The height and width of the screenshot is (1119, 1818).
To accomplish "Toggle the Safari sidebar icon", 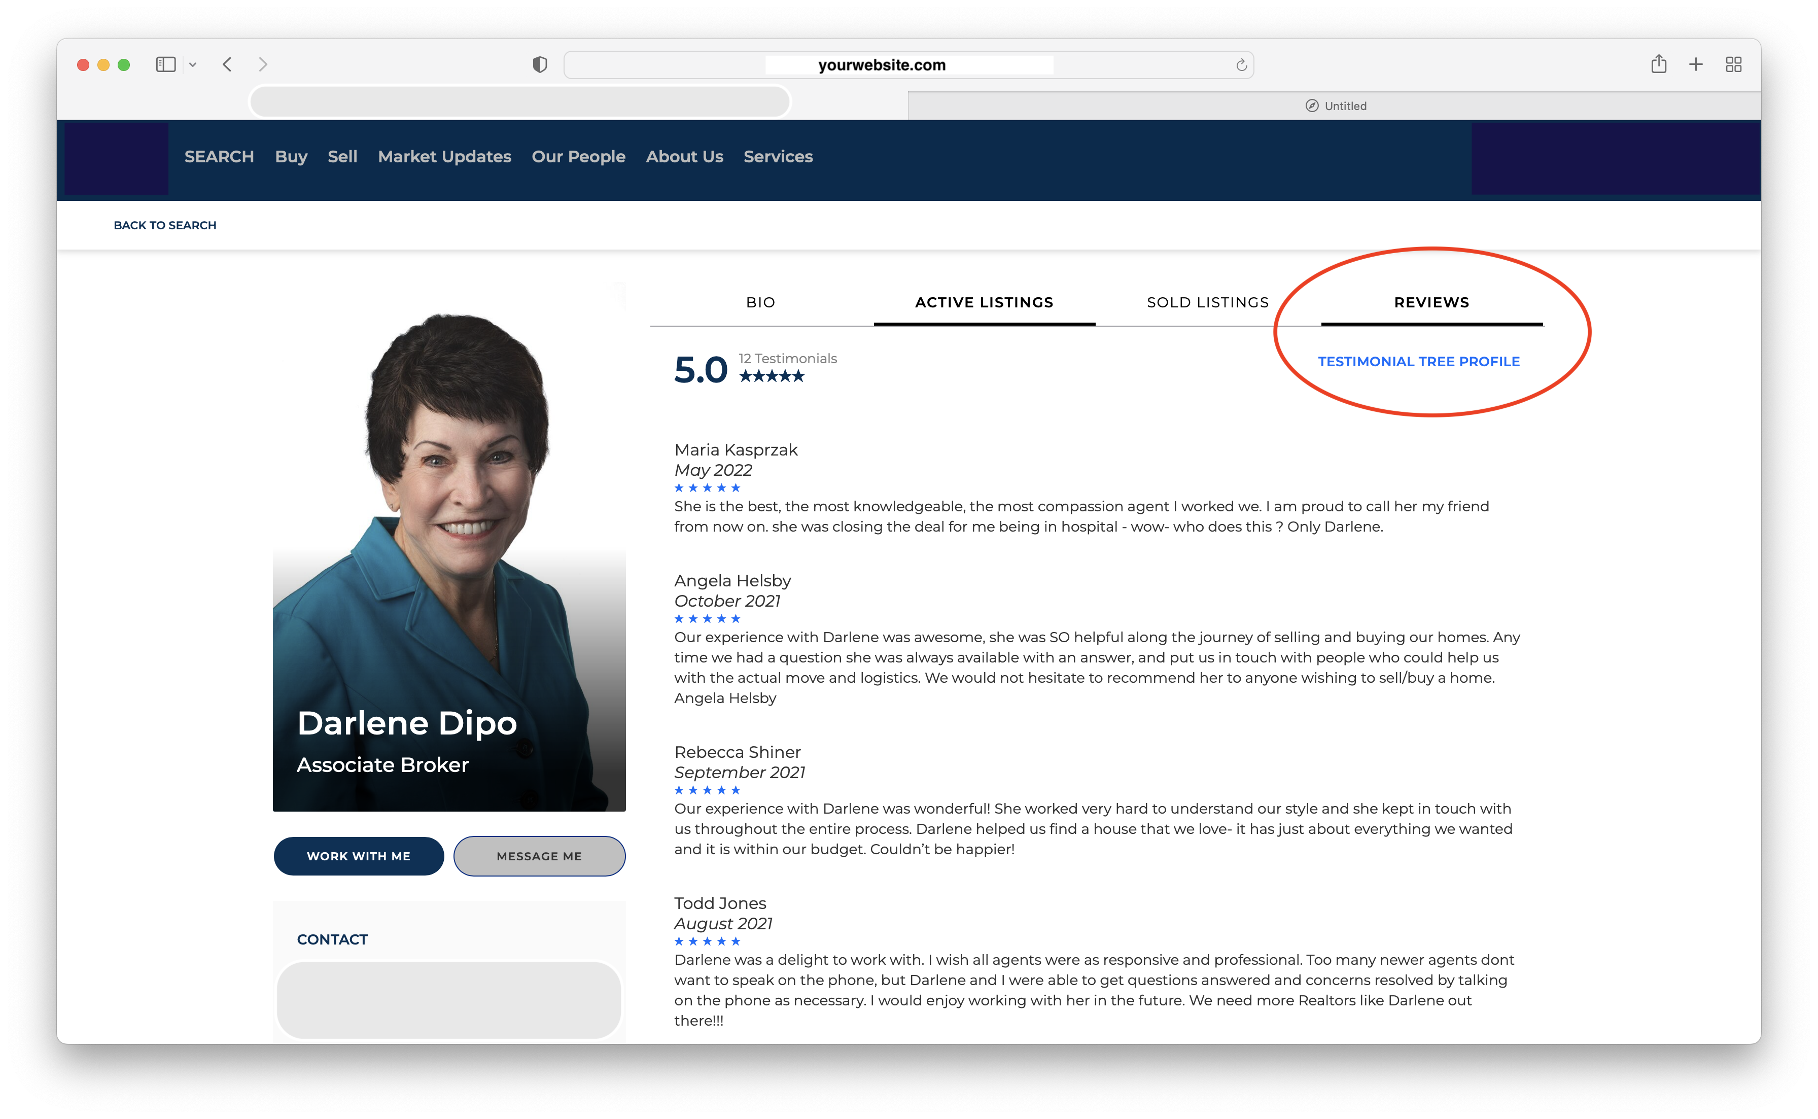I will 166,64.
